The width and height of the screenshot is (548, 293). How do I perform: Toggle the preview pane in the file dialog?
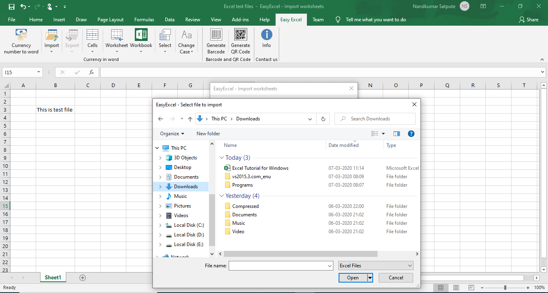pos(397,133)
